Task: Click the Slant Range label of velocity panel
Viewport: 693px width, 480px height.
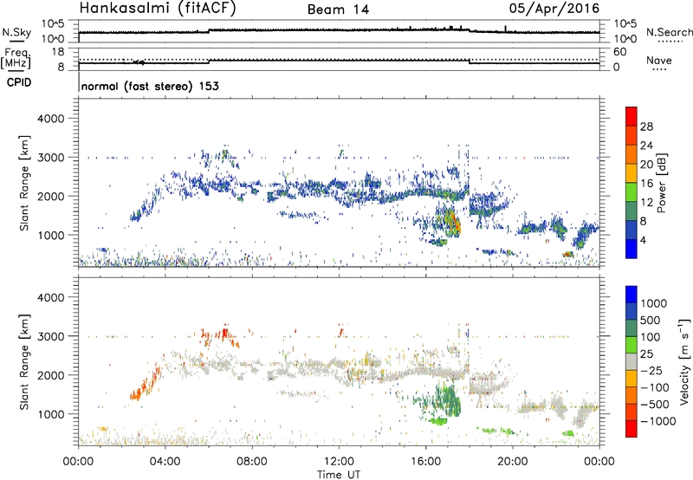Action: tap(25, 361)
